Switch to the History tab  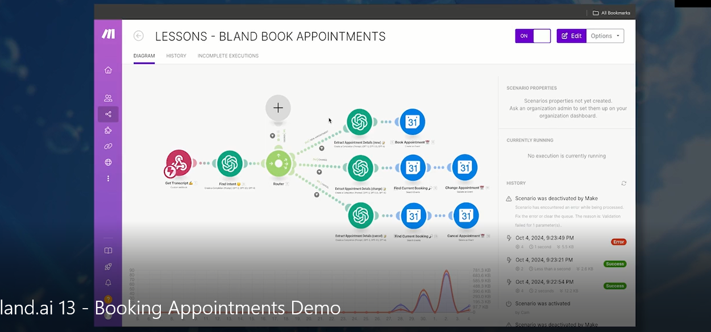click(176, 56)
